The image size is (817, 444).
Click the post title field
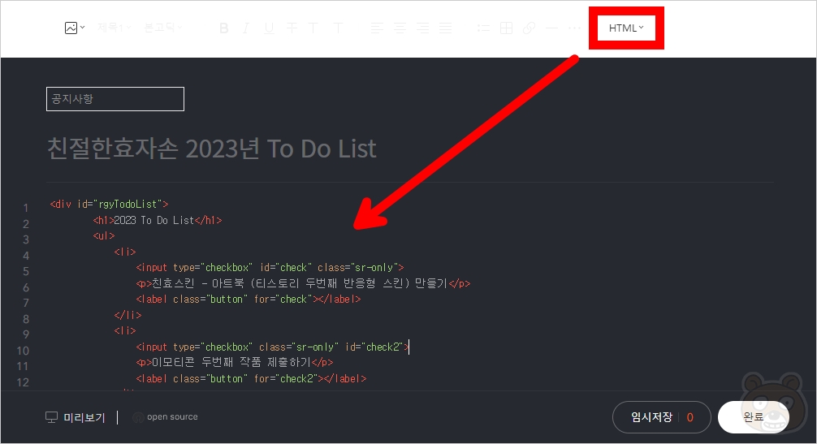(x=211, y=149)
